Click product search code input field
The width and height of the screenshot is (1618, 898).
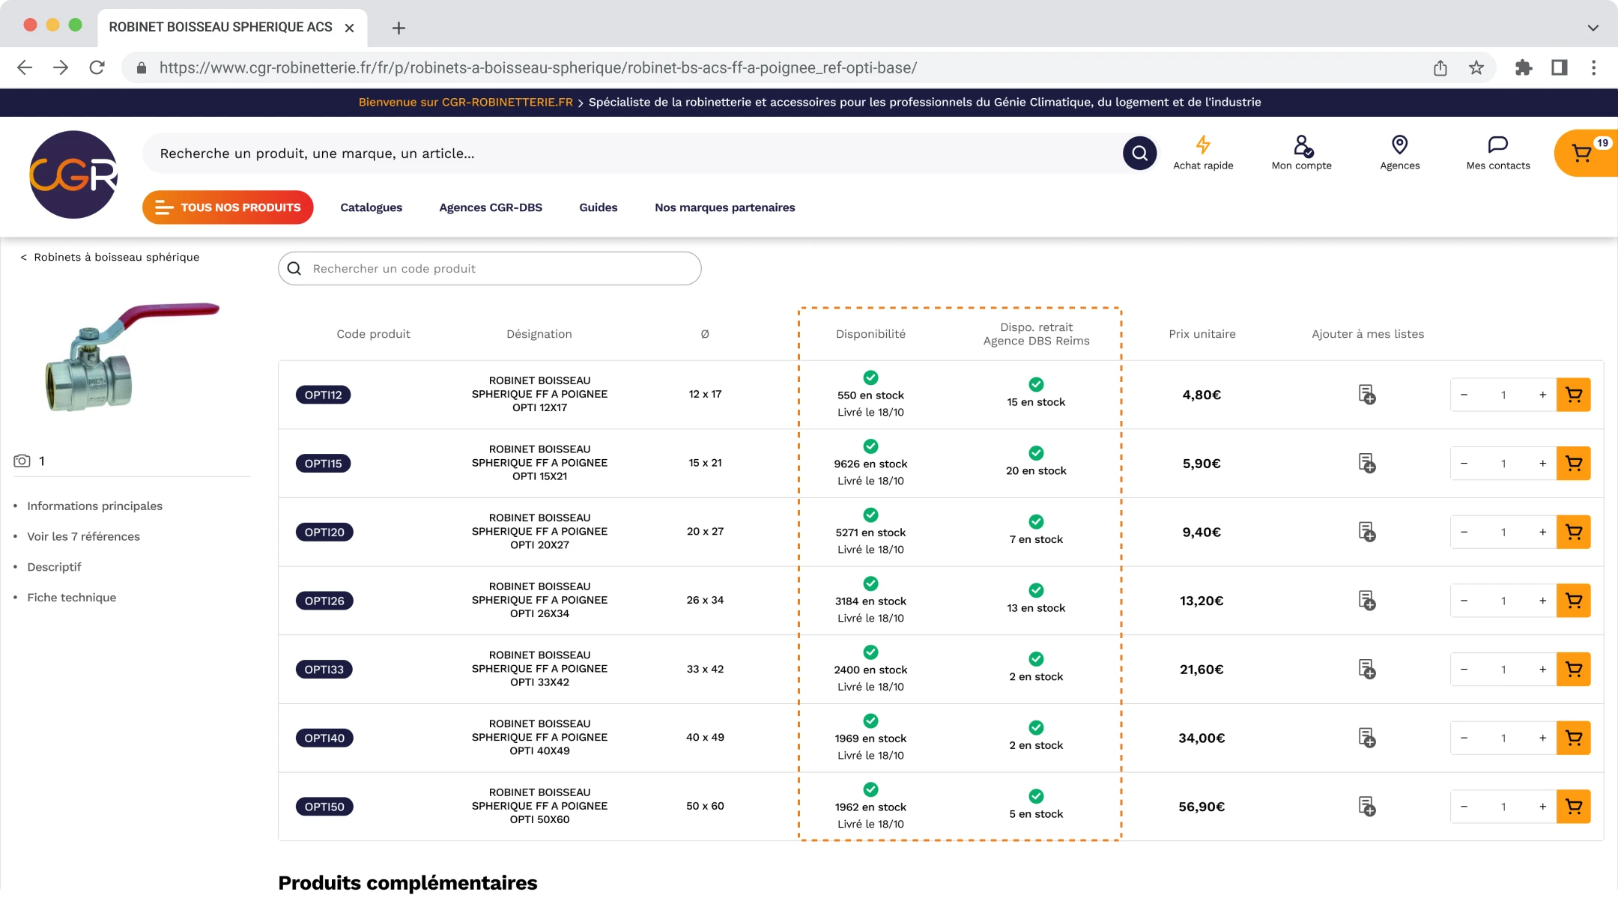pyautogui.click(x=490, y=267)
